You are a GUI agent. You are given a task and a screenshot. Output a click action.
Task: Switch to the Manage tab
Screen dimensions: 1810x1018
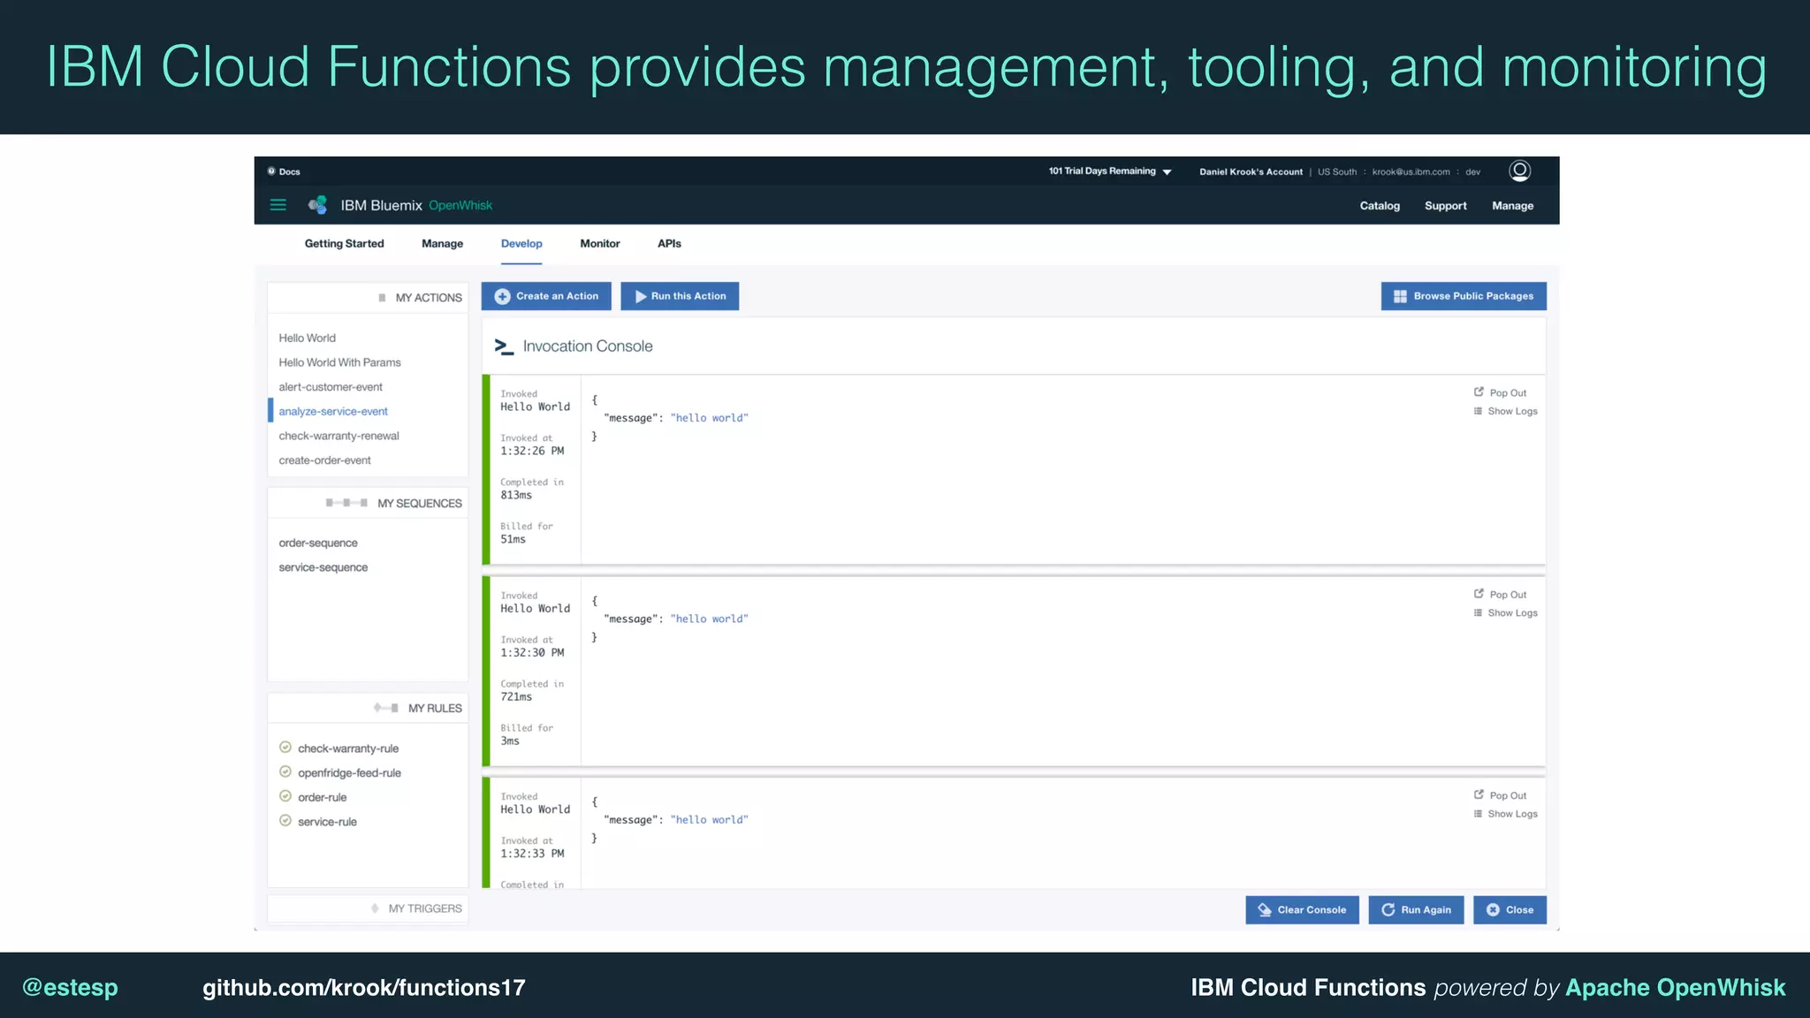442,244
